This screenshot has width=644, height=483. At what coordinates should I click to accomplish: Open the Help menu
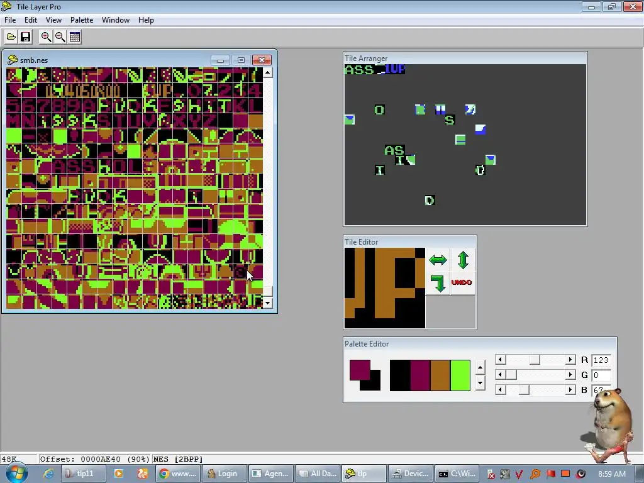pyautogui.click(x=146, y=20)
